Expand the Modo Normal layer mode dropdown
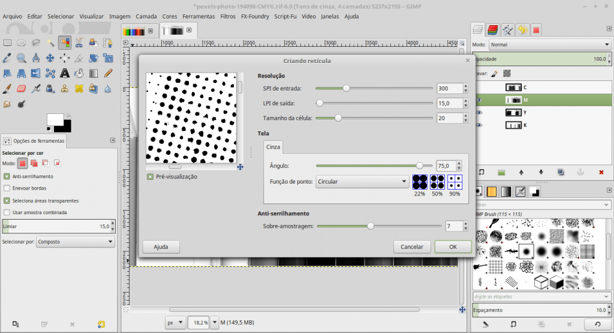 (549, 44)
